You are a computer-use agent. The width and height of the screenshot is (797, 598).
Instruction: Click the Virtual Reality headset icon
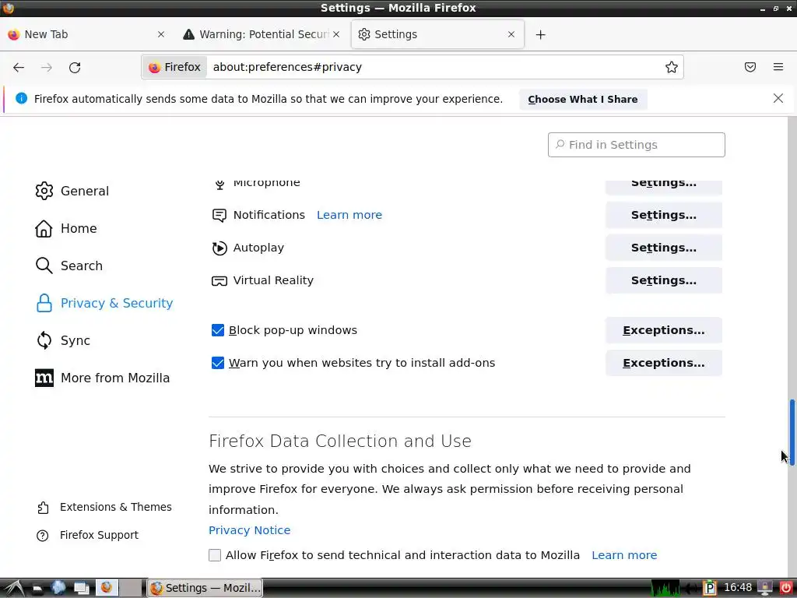219,280
